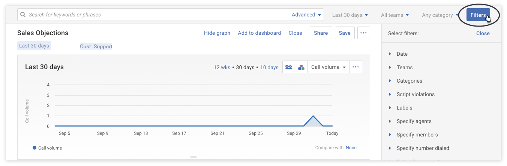
Task: Click the Share button
Action: click(321, 33)
